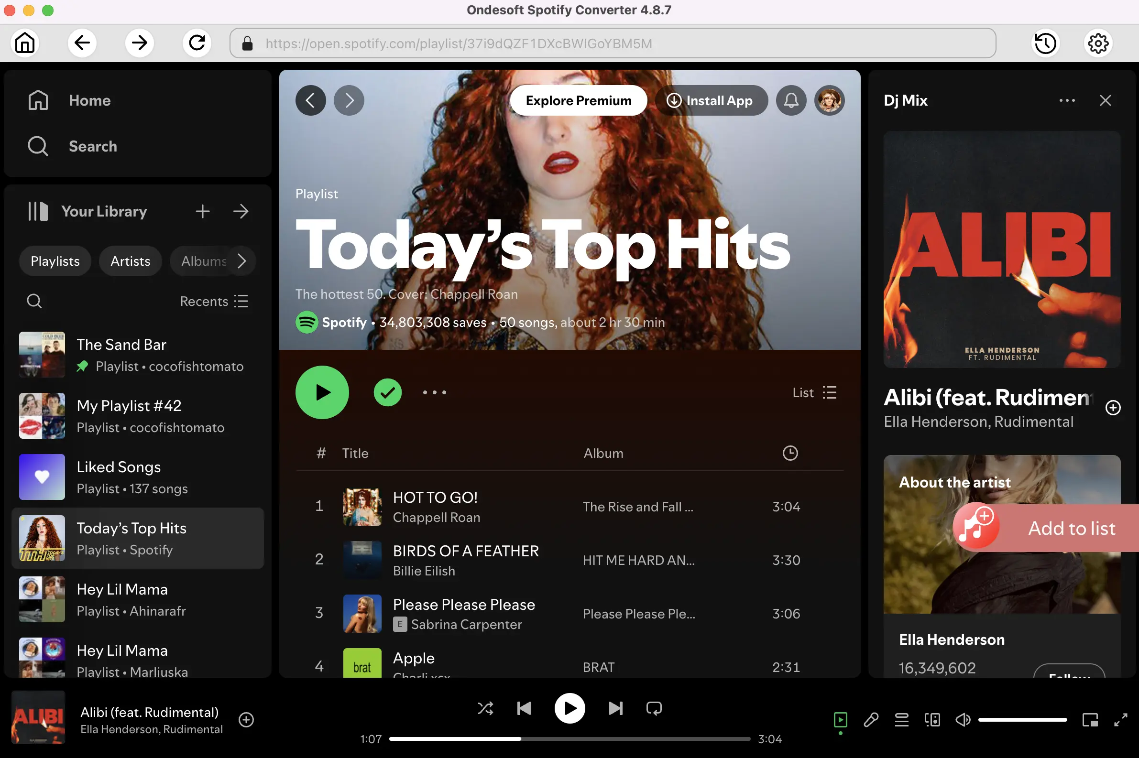The width and height of the screenshot is (1139, 758).
Task: Enter full screen mode via expand icon
Action: [x=1120, y=720]
